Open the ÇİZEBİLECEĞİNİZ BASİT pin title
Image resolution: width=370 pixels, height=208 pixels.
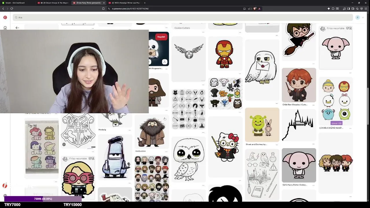click(x=331, y=128)
